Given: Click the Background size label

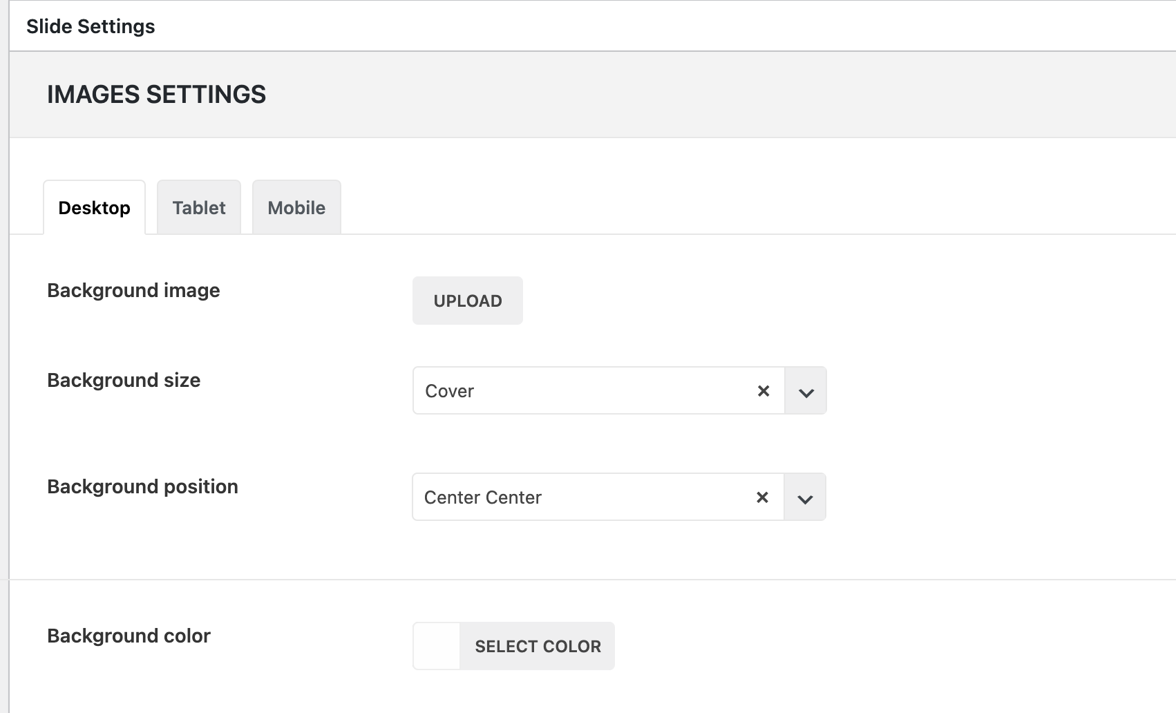Looking at the screenshot, I should coord(124,380).
